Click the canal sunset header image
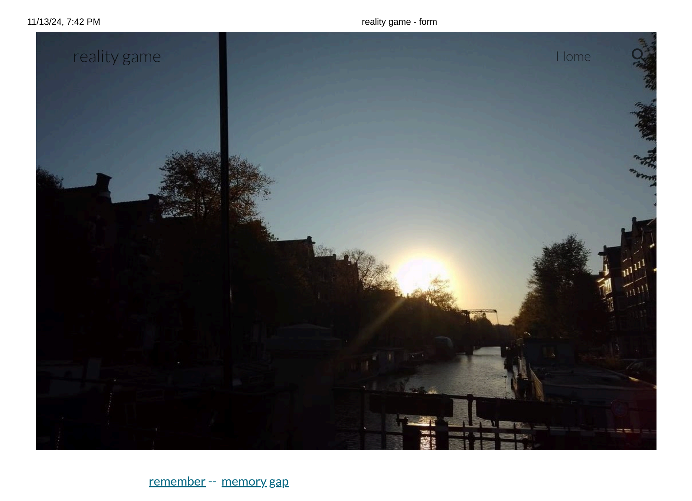This screenshot has width=692, height=501. pyautogui.click(x=346, y=241)
